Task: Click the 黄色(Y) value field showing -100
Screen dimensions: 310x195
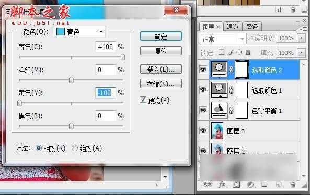Action: click(106, 93)
